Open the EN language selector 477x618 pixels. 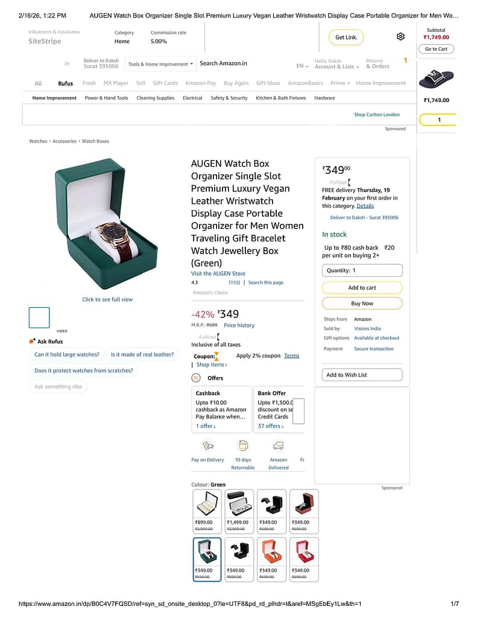tap(302, 66)
